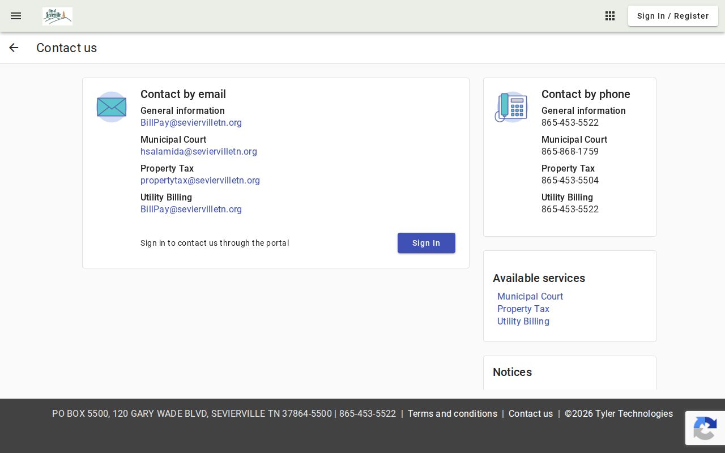The image size is (725, 453).
Task: Click the Contact us page title
Action: click(66, 48)
